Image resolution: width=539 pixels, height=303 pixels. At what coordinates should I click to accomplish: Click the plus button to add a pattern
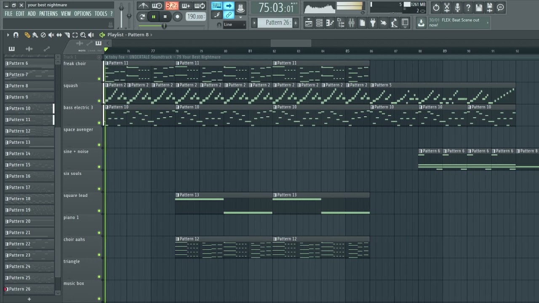point(296,23)
